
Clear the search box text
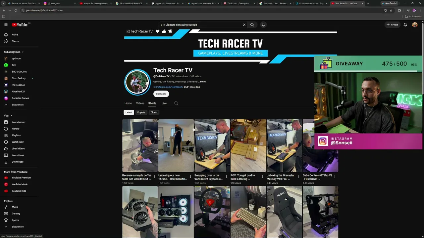point(244,25)
